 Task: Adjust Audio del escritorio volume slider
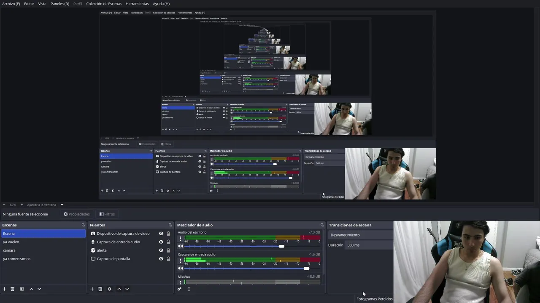pyautogui.click(x=252, y=246)
